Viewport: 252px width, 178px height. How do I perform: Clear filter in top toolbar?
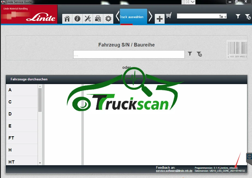coord(248,17)
